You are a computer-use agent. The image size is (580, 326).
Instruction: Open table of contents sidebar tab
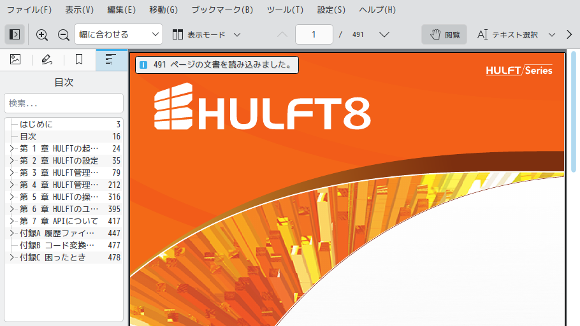tap(112, 59)
